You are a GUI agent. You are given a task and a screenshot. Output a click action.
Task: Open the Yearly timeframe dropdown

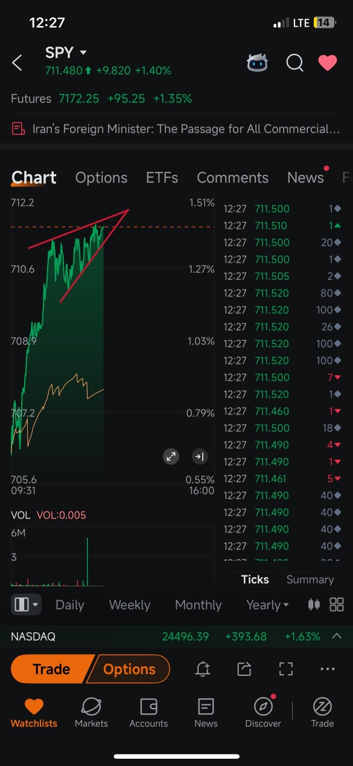point(267,604)
